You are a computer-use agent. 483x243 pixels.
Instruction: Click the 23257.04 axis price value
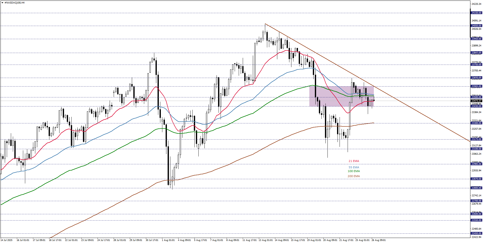pyautogui.click(x=476, y=129)
